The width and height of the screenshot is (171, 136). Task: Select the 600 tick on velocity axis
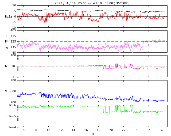click(13, 91)
